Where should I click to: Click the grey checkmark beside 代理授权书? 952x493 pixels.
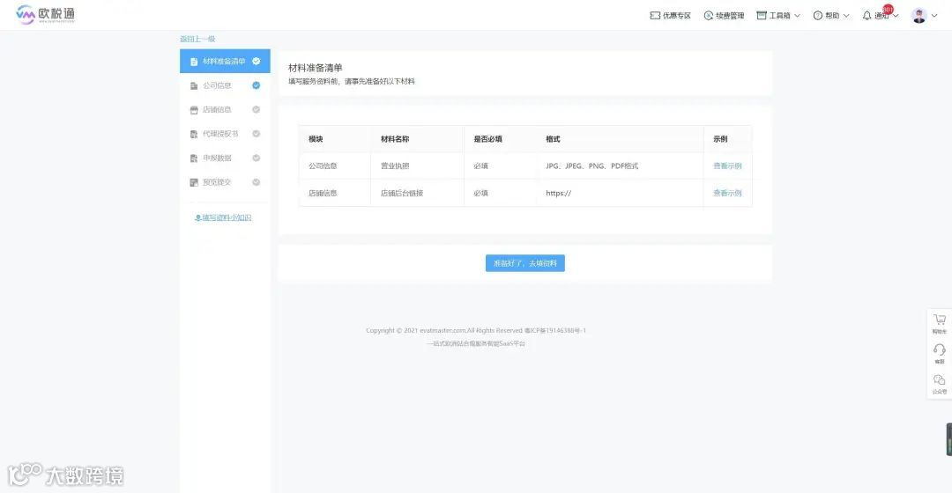pyautogui.click(x=257, y=134)
